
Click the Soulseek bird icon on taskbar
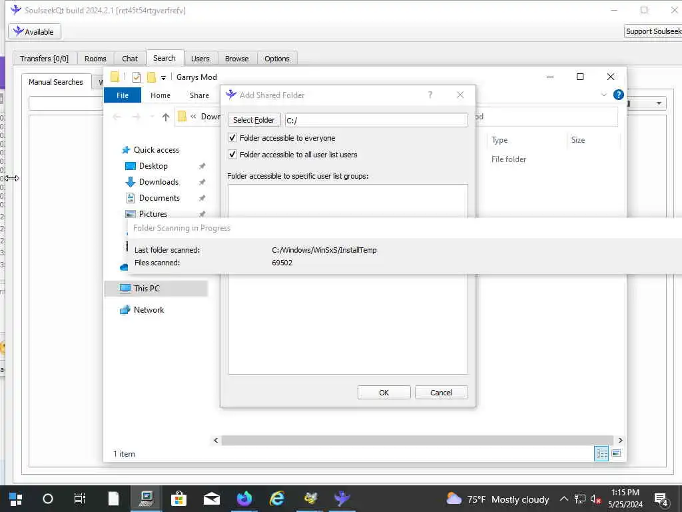click(342, 499)
